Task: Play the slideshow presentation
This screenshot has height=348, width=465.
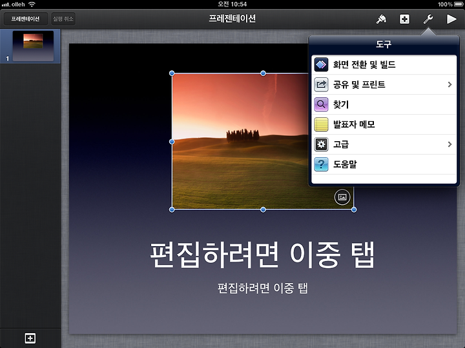Action: point(451,19)
